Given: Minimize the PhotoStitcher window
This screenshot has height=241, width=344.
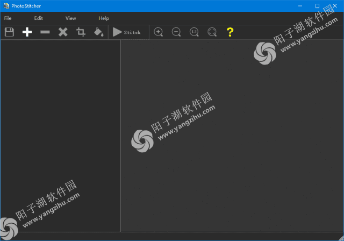Looking at the screenshot, I should coord(300,6).
